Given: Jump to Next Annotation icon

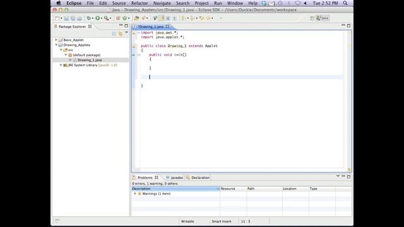Looking at the screenshot, I should tap(183, 18).
